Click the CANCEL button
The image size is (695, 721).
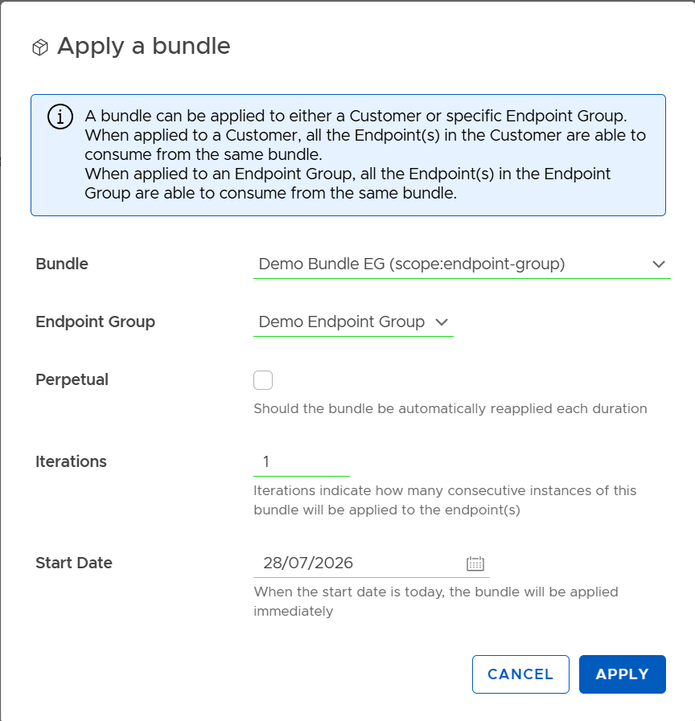tap(520, 674)
